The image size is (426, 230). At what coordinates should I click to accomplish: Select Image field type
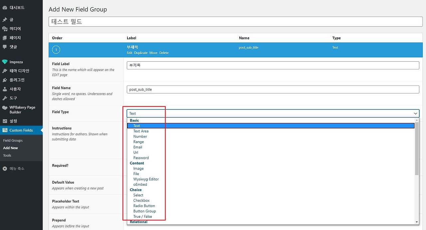click(x=271, y=168)
